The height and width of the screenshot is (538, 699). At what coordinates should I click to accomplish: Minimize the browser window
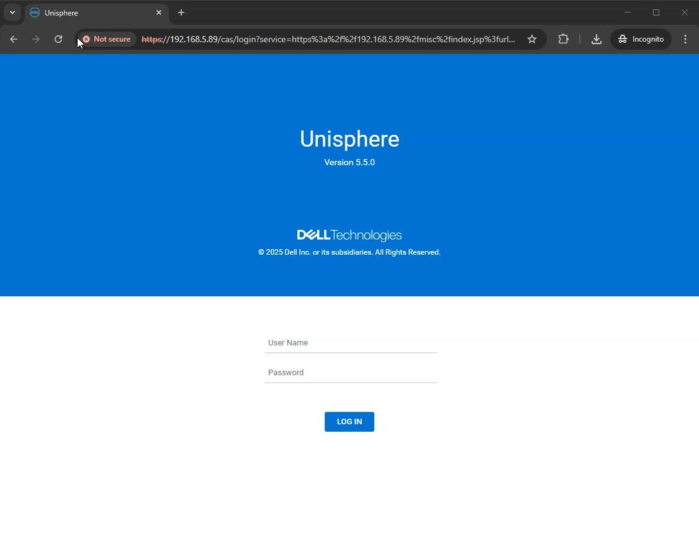pyautogui.click(x=628, y=12)
